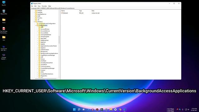Select the Authentication key

[x=45, y=50]
